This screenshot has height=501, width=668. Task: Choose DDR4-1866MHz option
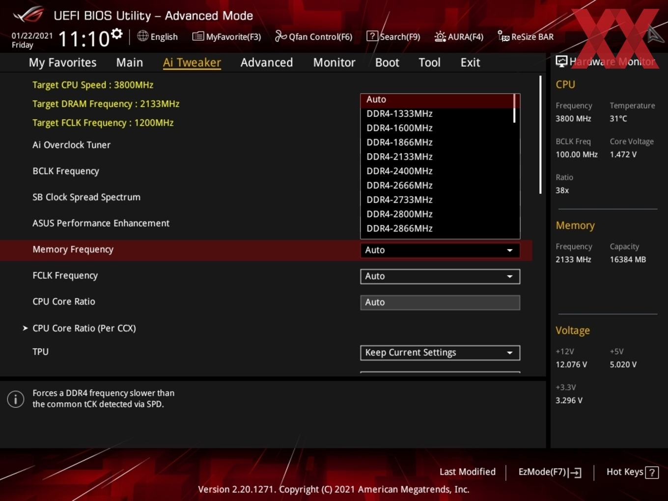(437, 142)
